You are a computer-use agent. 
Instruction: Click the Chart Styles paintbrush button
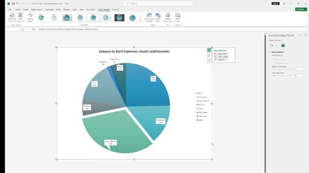pos(209,56)
